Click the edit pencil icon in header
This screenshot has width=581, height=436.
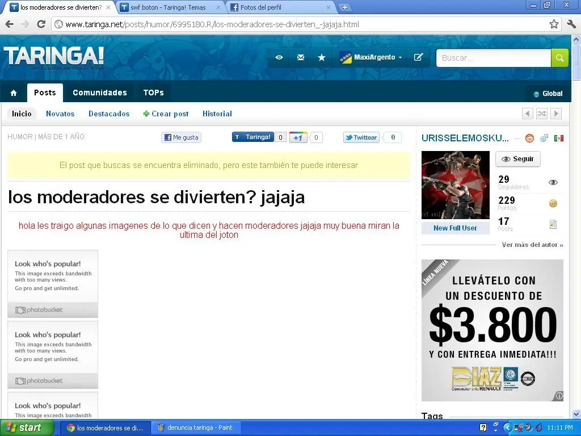418,57
